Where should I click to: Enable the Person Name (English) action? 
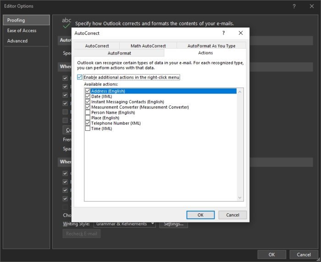[x=88, y=112]
